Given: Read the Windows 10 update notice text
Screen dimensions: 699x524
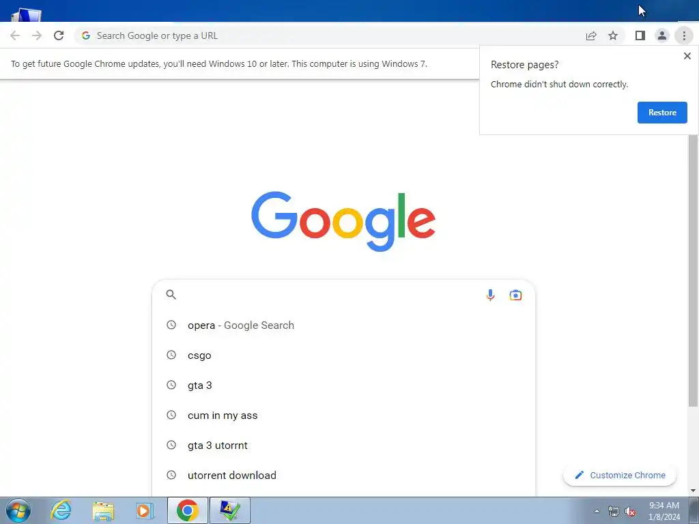Looking at the screenshot, I should pos(219,63).
